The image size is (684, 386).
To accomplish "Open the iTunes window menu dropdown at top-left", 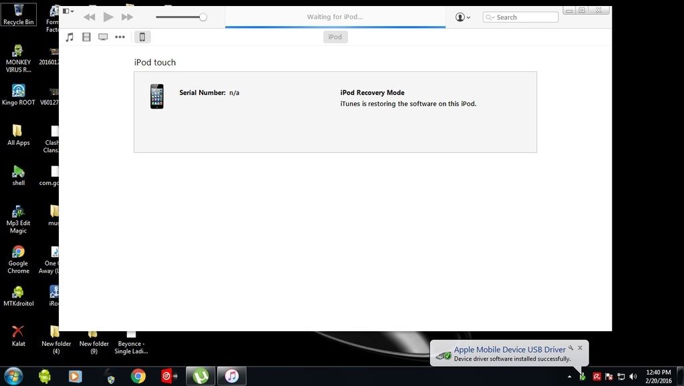I will pyautogui.click(x=67, y=11).
